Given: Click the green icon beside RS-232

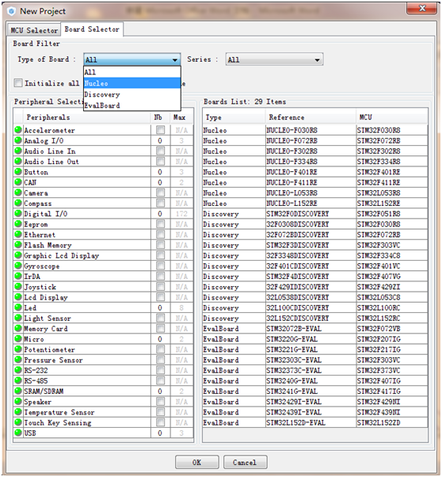Looking at the screenshot, I should tap(18, 370).
